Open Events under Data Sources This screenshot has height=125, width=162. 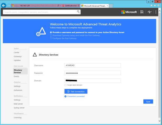(16, 76)
